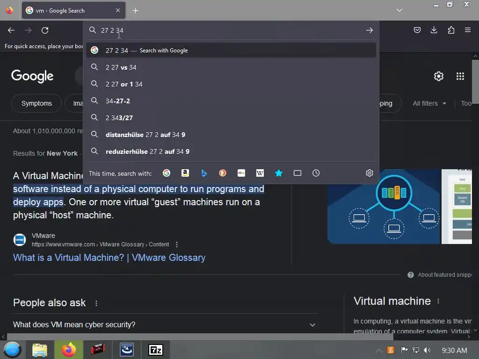
Task: Open the VMware result options menu
Action: (x=176, y=244)
